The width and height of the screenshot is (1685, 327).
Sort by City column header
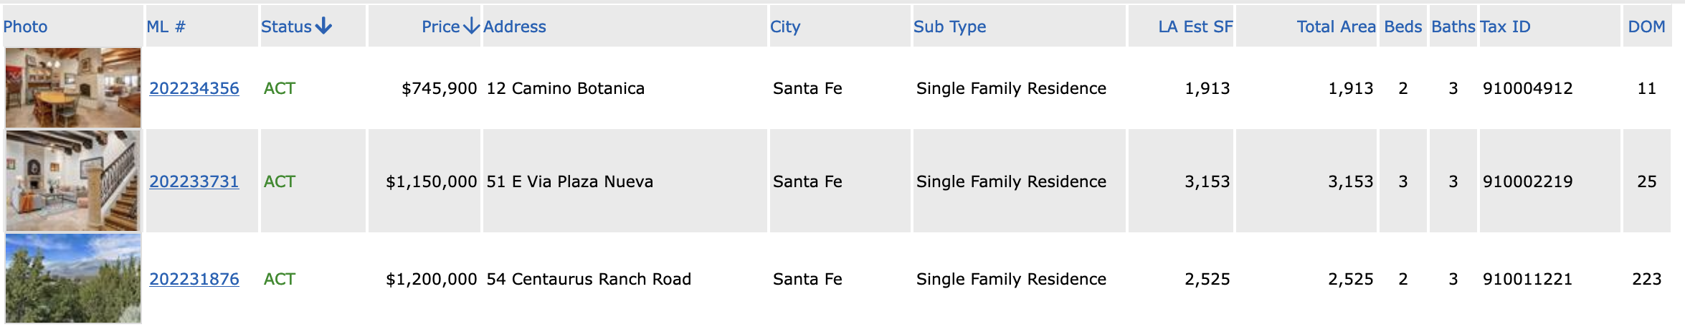pos(785,27)
